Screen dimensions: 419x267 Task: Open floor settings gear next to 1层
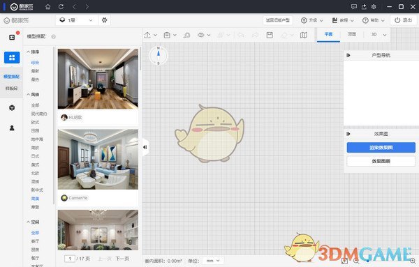click(x=105, y=20)
